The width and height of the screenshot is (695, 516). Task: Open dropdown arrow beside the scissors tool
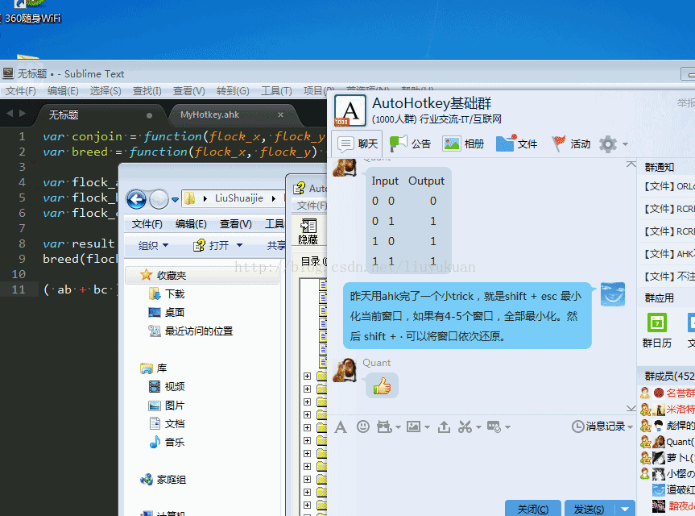point(478,427)
